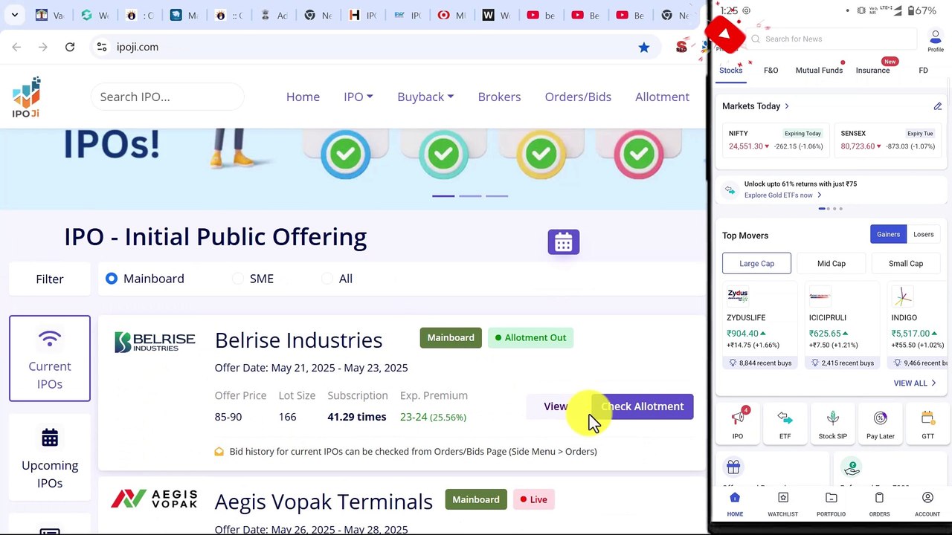
Task: Switch to the Losers toggle
Action: click(x=923, y=234)
